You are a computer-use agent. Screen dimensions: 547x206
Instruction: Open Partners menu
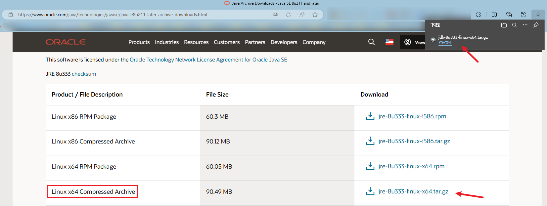255,42
